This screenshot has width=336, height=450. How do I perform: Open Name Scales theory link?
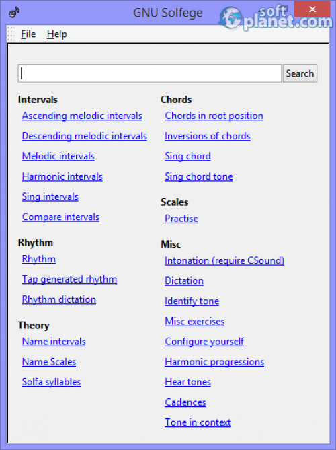[x=49, y=362]
